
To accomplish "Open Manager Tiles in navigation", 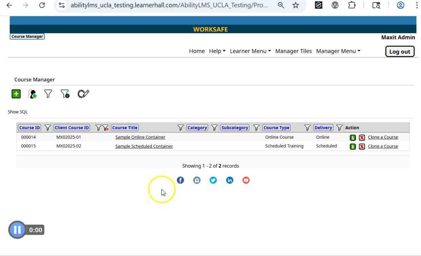I will [293, 51].
